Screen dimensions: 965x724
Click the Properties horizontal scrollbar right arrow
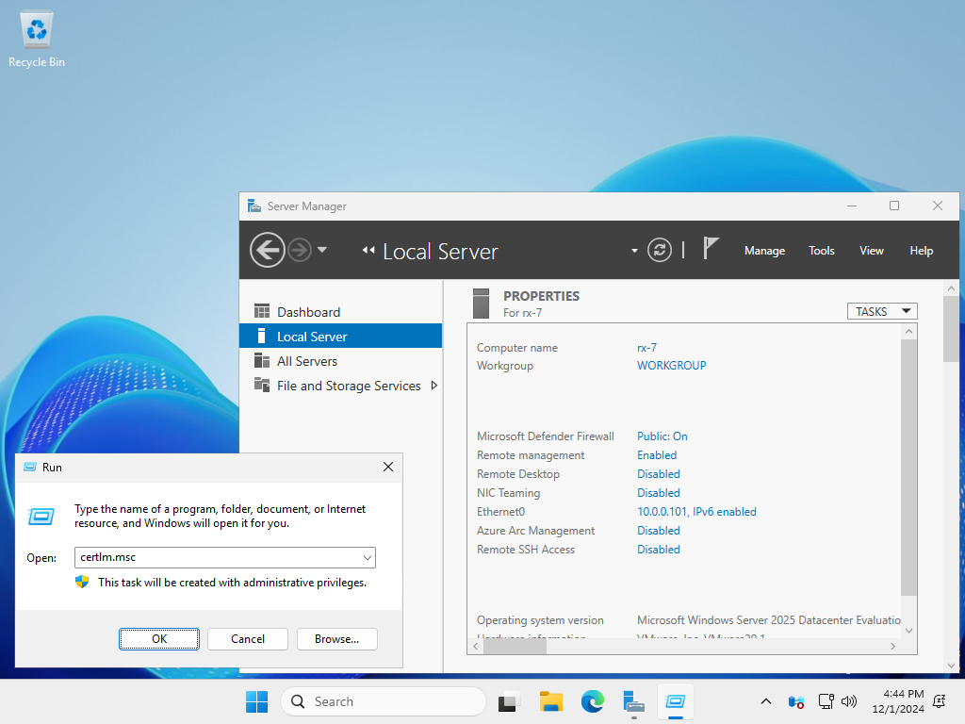click(892, 647)
